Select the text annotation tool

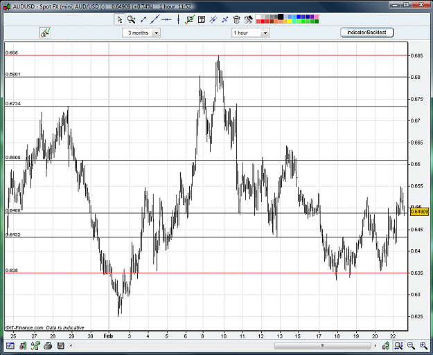click(202, 19)
